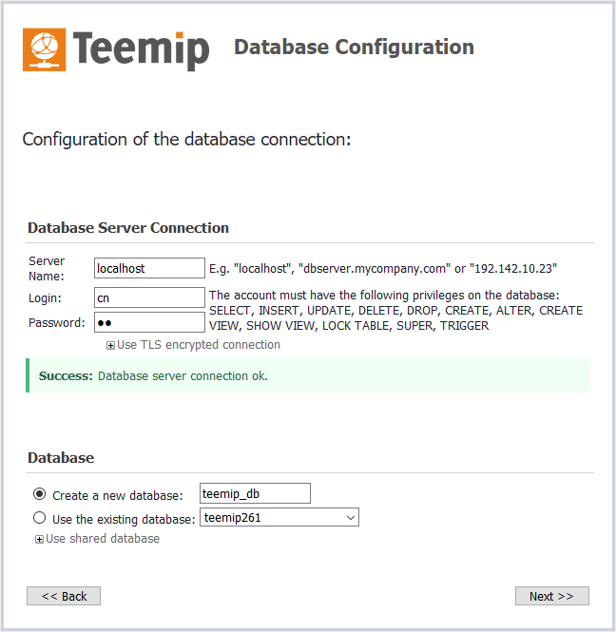
Task: Click the 'Use shared database' label
Action: (102, 539)
